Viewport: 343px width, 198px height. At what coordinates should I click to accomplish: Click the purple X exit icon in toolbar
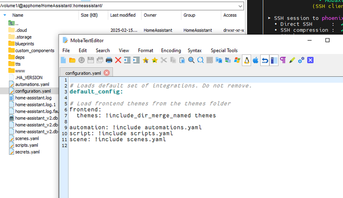(310, 60)
